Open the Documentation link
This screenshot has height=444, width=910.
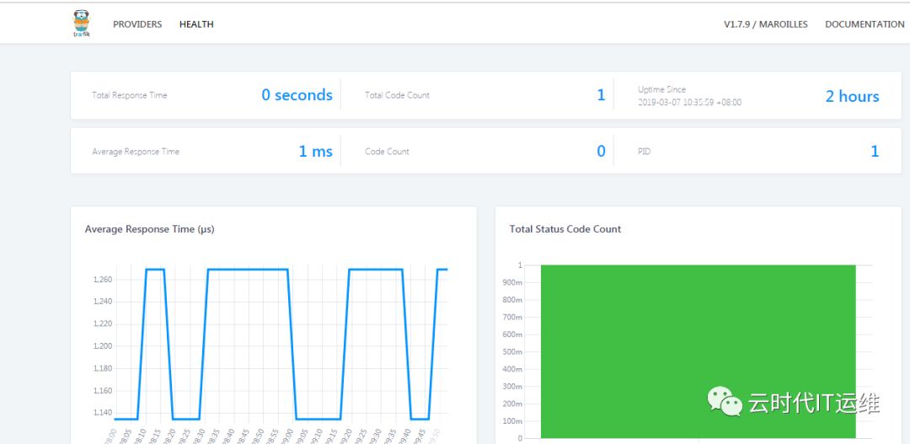tap(864, 24)
